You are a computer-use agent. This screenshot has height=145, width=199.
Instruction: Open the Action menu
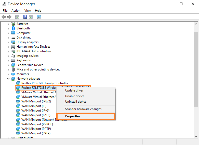coord(16,11)
